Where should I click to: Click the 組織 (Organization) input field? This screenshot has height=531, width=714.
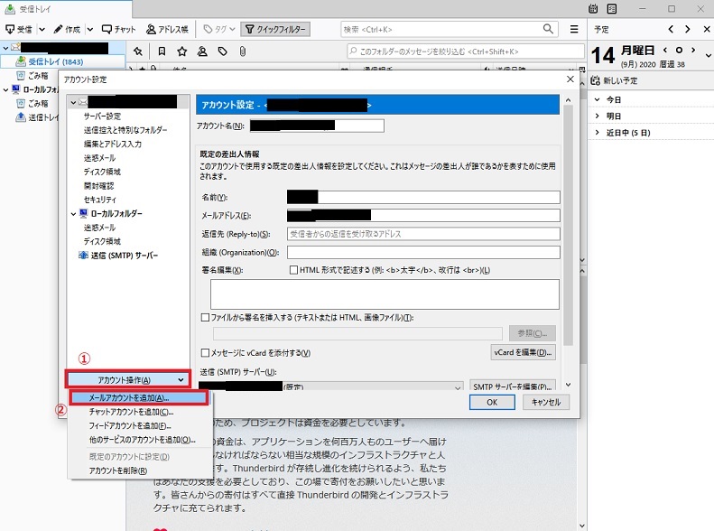click(x=423, y=252)
